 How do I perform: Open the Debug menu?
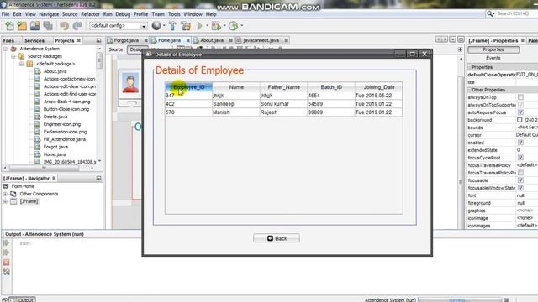click(123, 14)
